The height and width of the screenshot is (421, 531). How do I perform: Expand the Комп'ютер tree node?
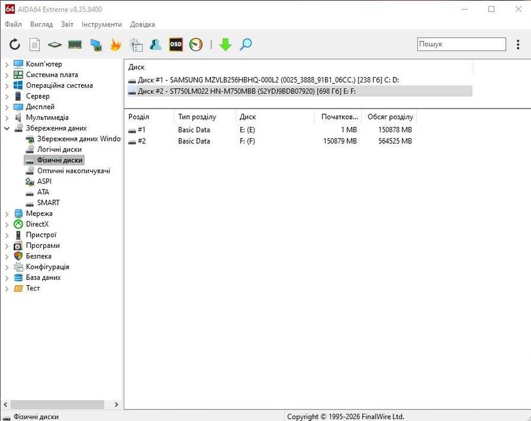point(7,64)
